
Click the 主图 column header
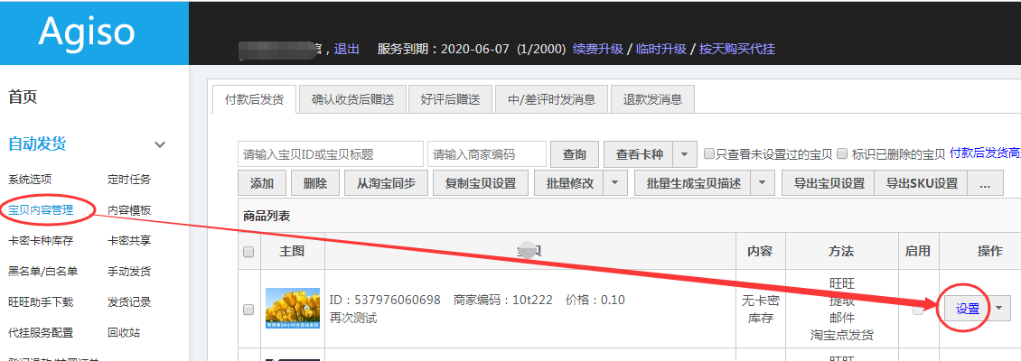click(293, 251)
